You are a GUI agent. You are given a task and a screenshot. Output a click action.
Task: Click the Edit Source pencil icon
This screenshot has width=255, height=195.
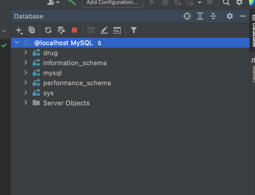click(104, 30)
